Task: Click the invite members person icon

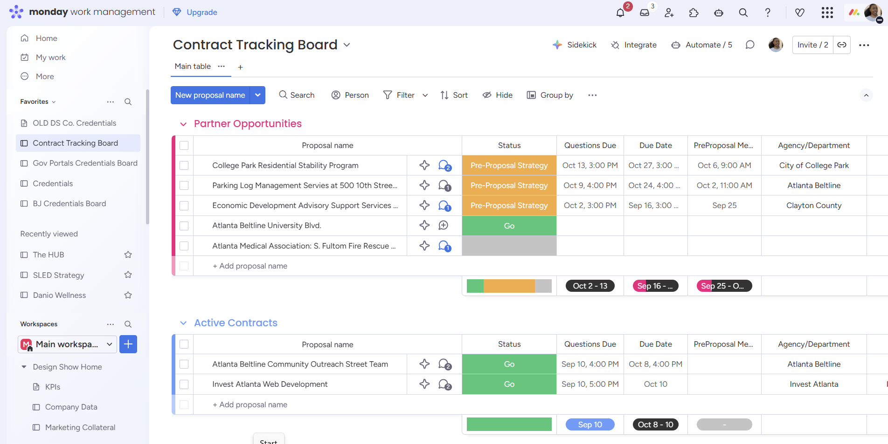Action: (669, 13)
